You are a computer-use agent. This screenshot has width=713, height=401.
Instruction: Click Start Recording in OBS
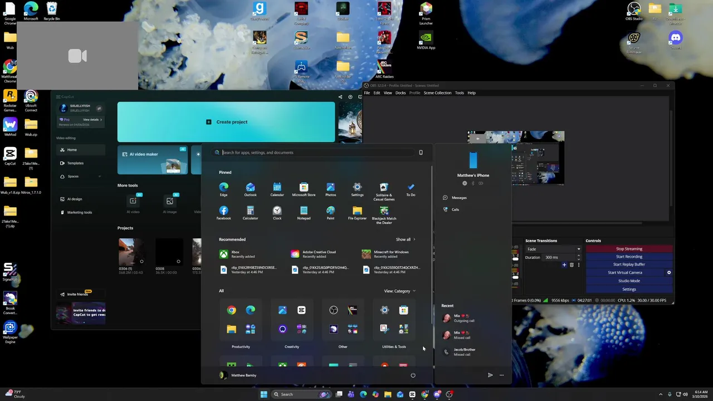coord(629,257)
